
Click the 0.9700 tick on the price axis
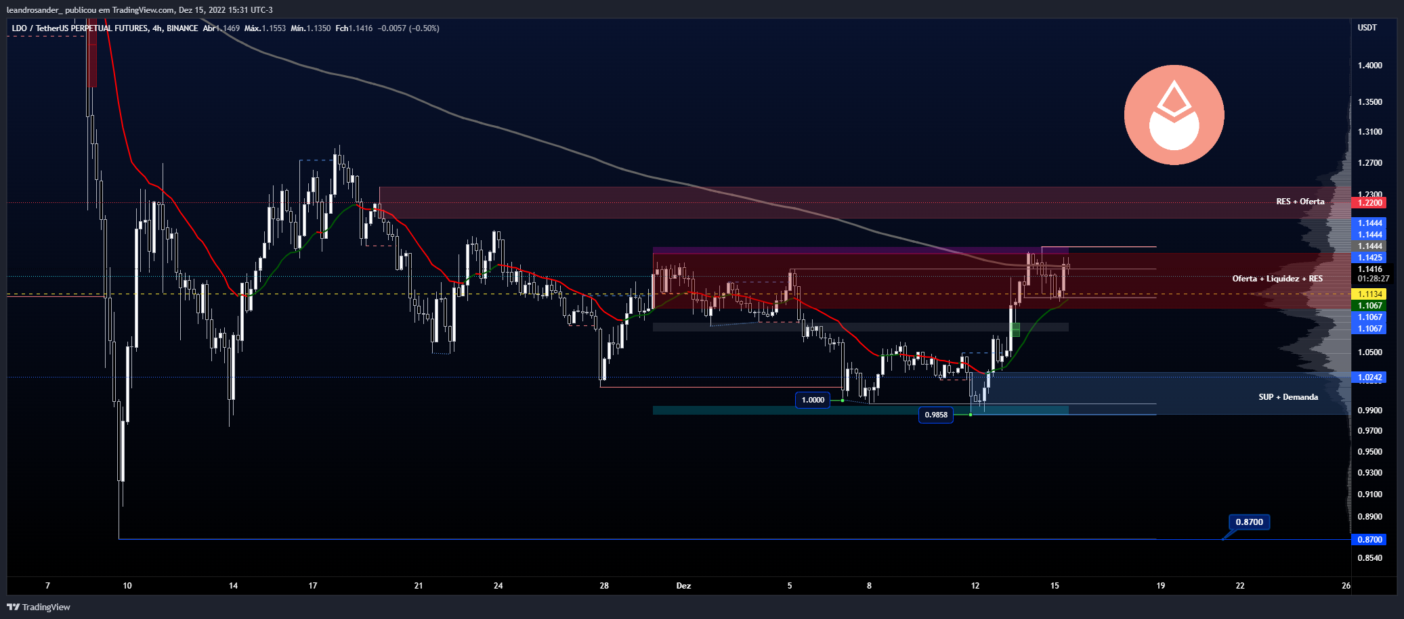tap(1370, 431)
